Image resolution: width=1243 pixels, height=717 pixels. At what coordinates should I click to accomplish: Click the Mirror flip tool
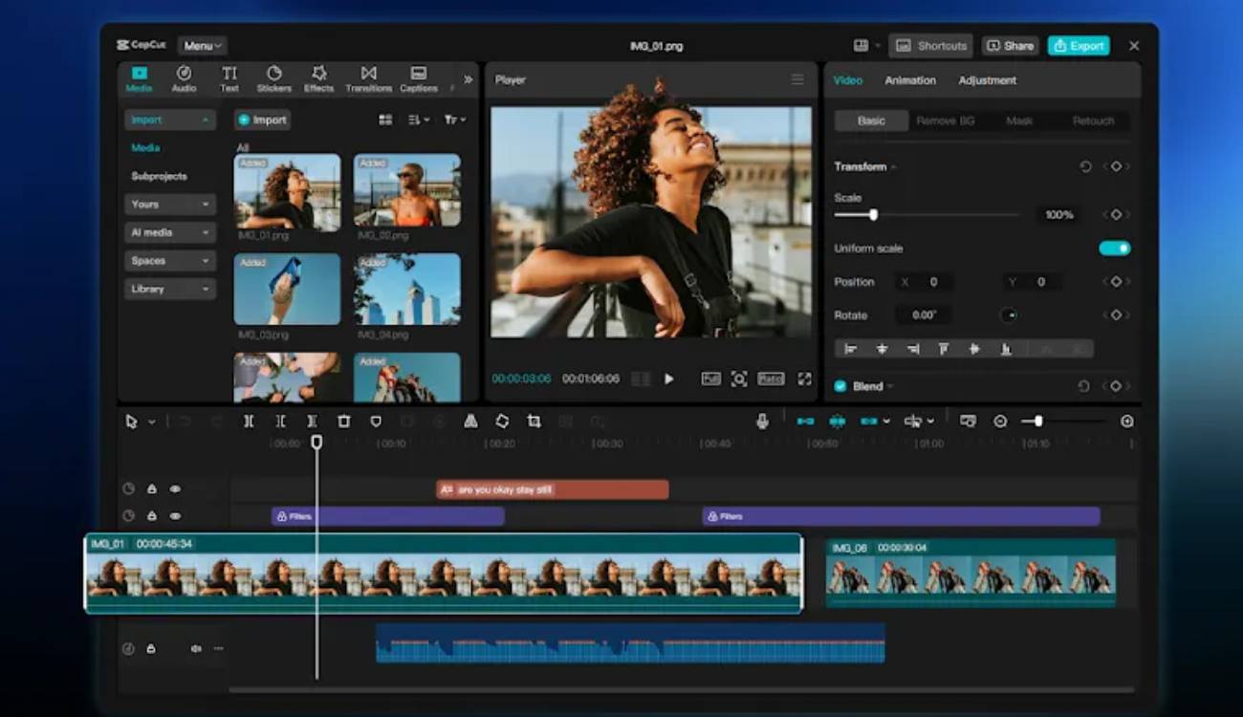coord(470,421)
